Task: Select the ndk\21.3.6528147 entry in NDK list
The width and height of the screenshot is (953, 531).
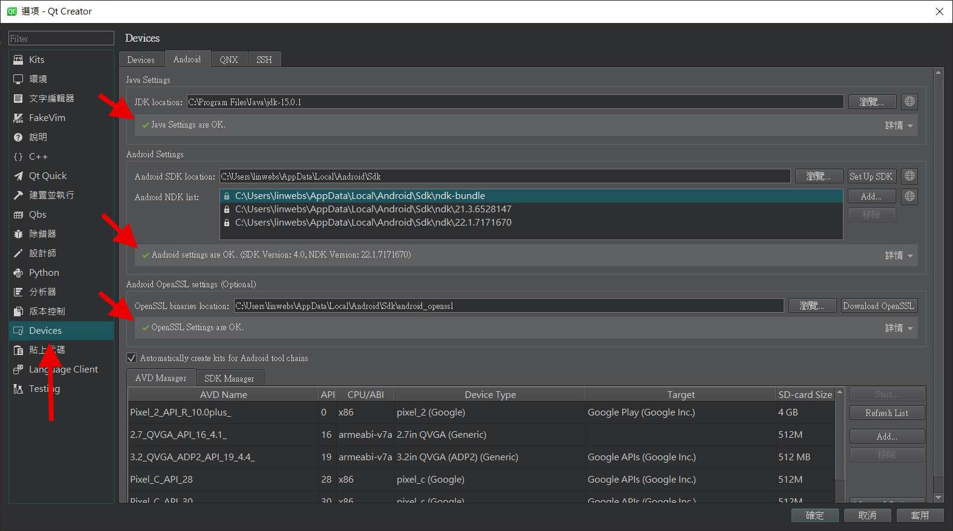Action: (373, 209)
